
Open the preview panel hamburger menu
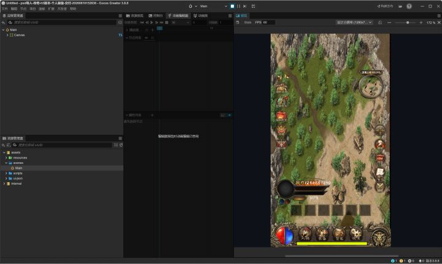coord(438,15)
